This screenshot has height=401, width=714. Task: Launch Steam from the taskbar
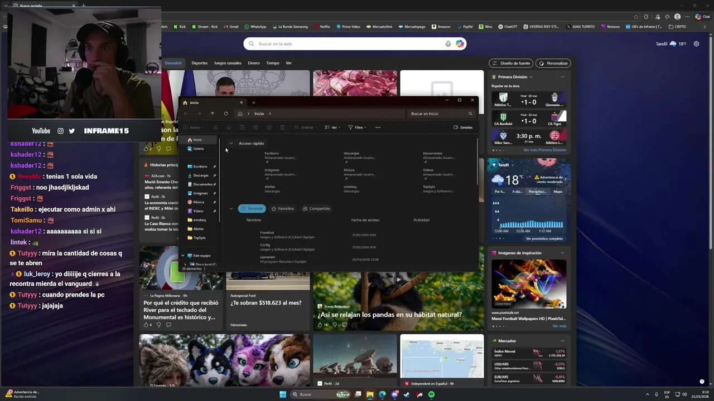coord(407,394)
